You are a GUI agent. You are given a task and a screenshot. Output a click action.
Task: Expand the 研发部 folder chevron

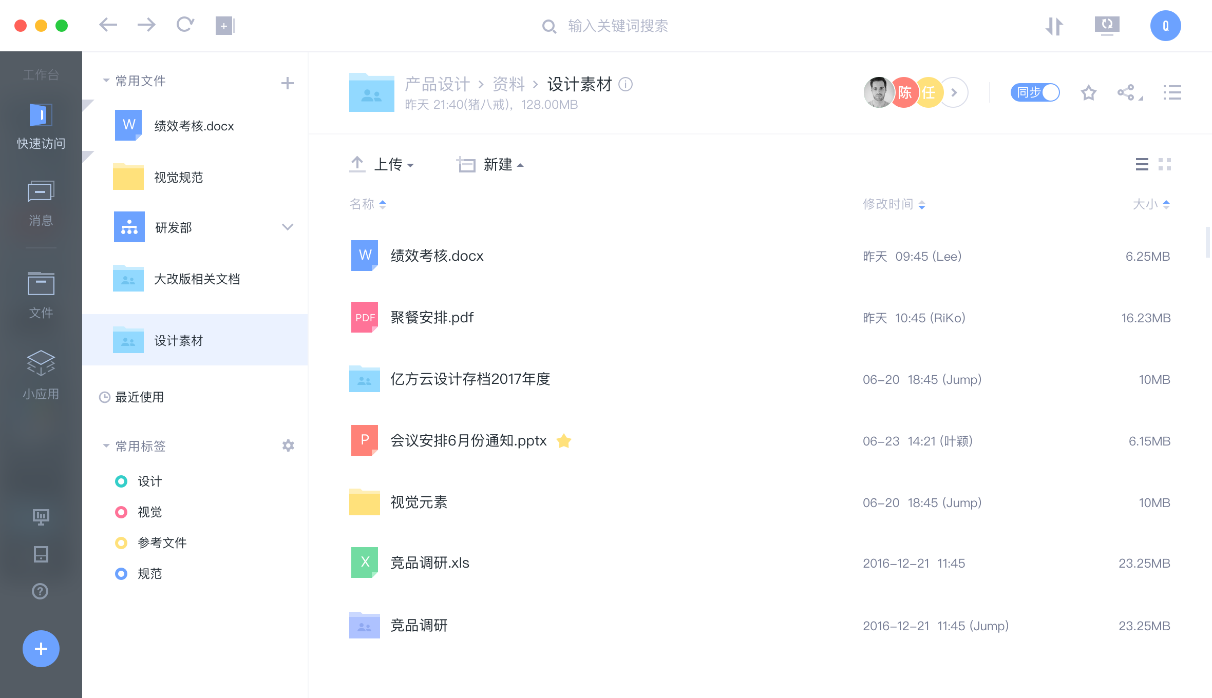288,227
